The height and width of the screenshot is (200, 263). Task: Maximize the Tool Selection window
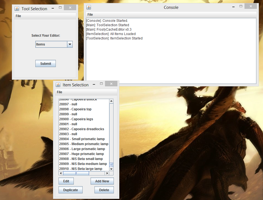pyautogui.click(x=60, y=7)
